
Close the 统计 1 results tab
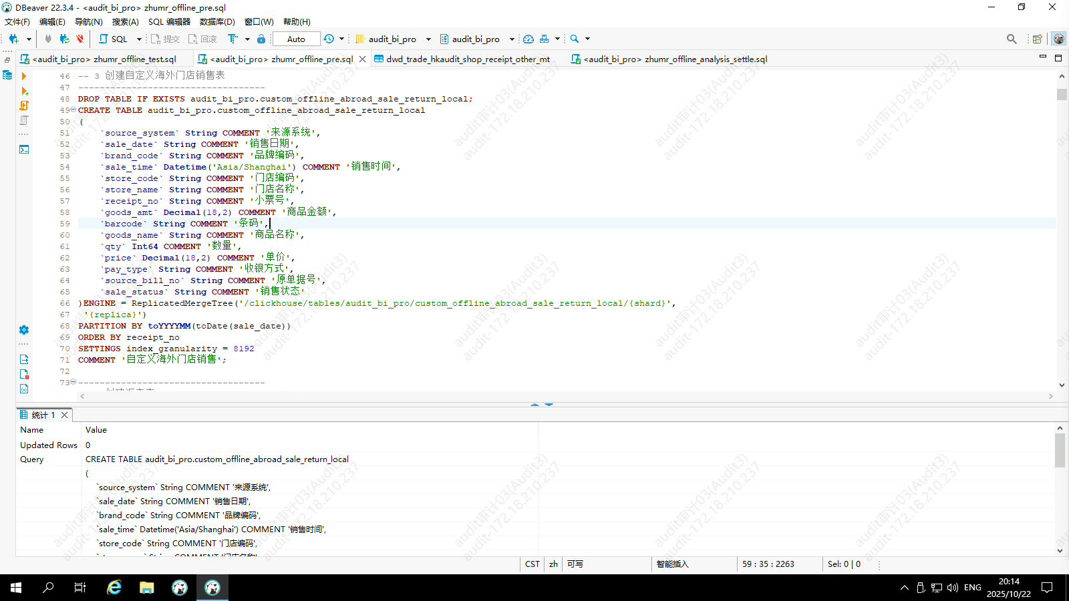65,415
